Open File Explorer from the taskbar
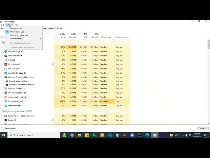The image size is (210, 158). point(79,135)
